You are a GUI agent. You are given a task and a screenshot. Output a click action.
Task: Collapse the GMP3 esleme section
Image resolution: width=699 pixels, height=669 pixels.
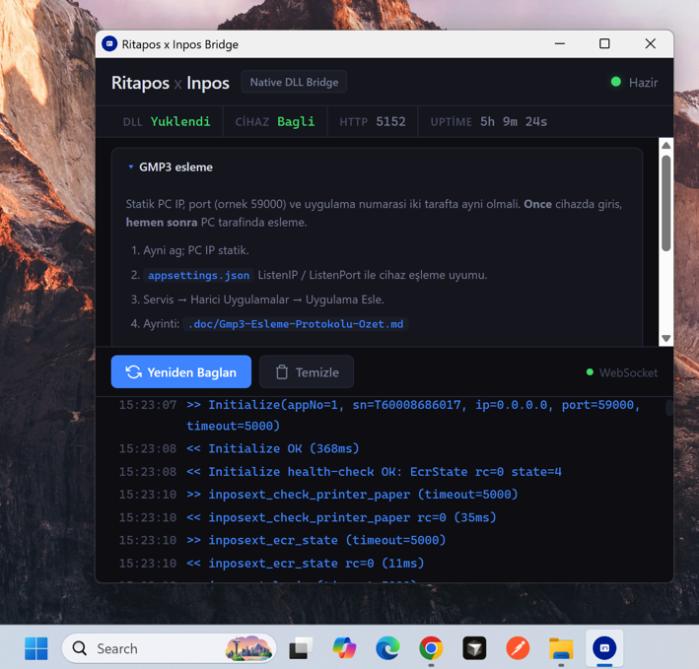click(x=131, y=167)
